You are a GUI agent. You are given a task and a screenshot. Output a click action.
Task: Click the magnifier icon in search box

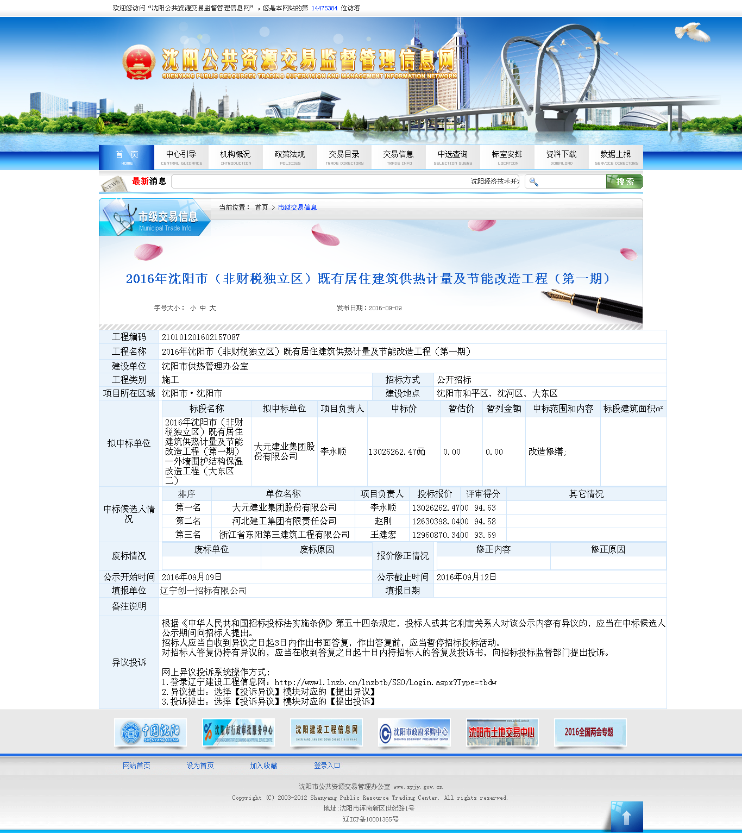534,182
